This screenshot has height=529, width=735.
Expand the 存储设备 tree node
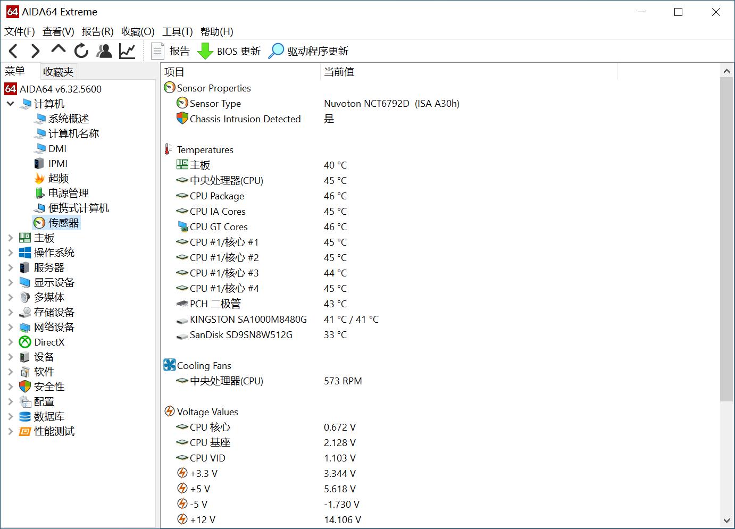point(12,312)
